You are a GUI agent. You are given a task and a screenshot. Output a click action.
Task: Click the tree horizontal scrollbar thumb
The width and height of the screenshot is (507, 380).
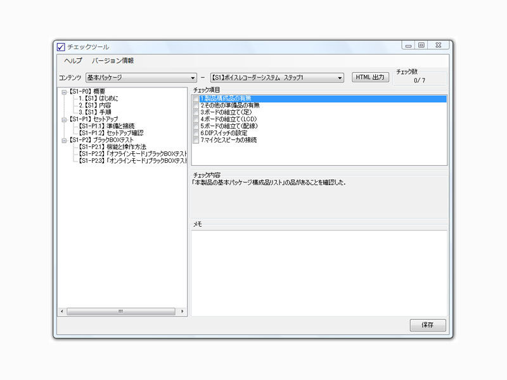click(x=121, y=312)
